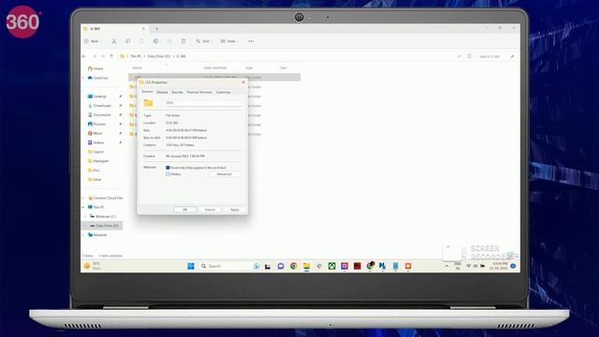
Task: Click File Explorer icon on the taskbar
Action: point(306,266)
